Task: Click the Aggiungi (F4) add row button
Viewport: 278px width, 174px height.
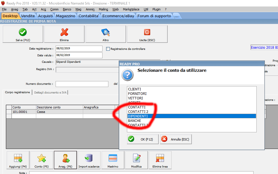Action: (18, 160)
